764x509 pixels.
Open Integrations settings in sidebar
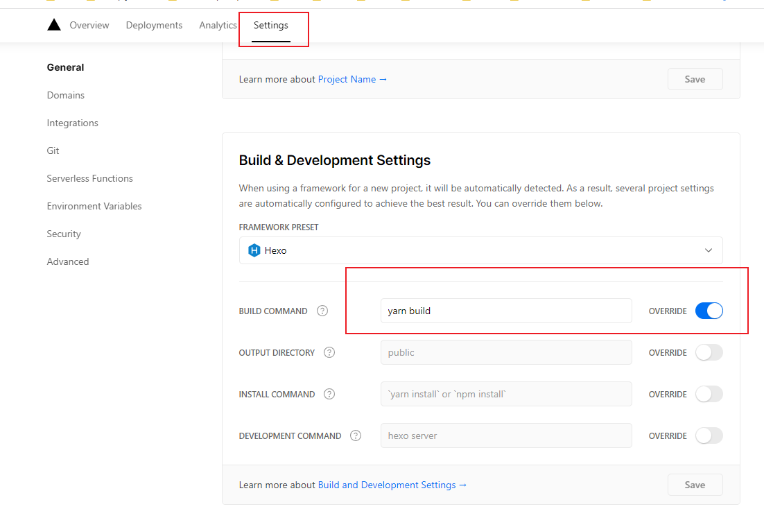click(72, 123)
